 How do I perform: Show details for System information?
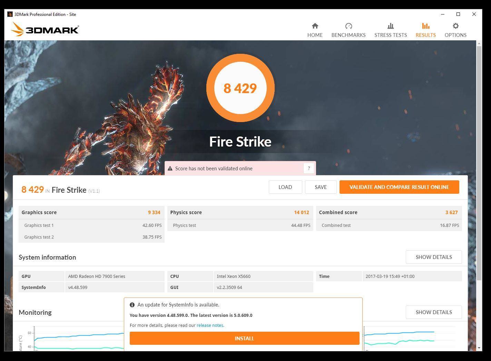(x=434, y=257)
